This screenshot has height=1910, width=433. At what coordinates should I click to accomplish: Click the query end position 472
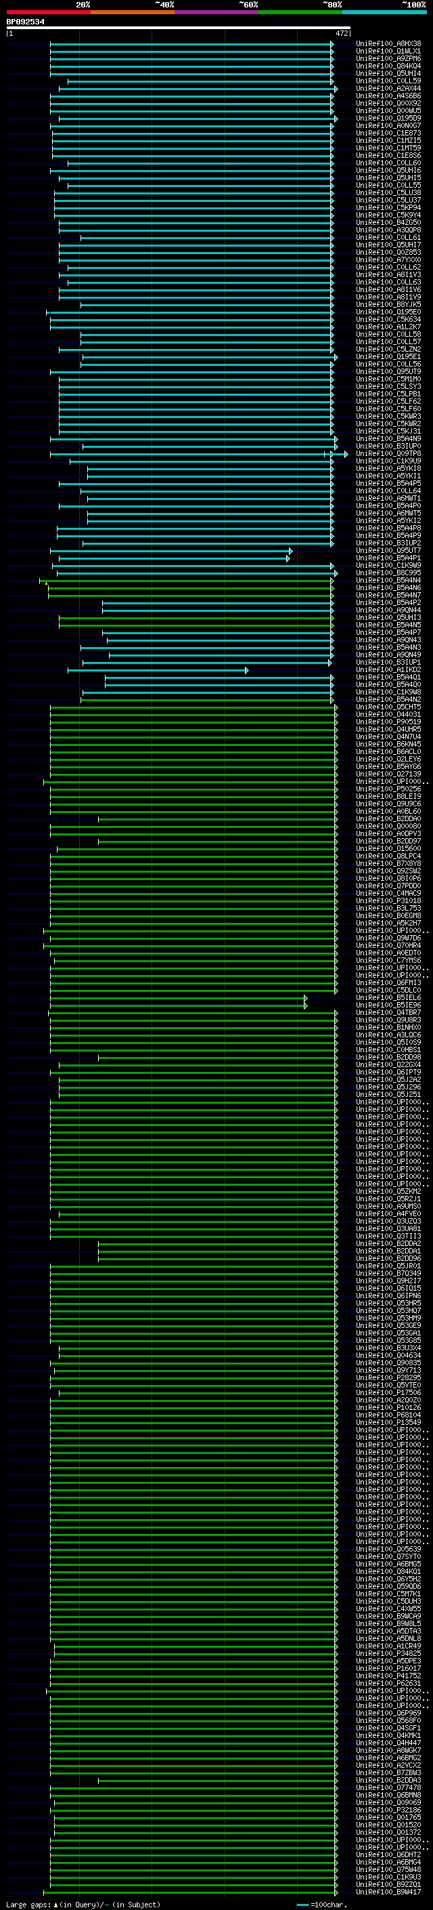pos(341,33)
